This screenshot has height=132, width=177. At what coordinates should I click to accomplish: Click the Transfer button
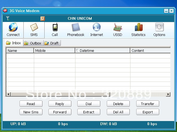point(148,104)
